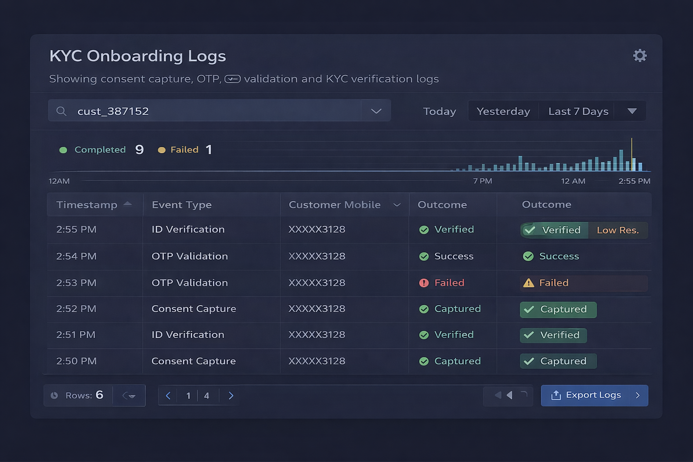The image size is (693, 462).
Task: Click the yellow timeline marker on chart
Action: click(632, 154)
